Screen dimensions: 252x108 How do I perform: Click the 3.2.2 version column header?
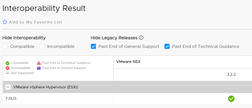[231, 74]
